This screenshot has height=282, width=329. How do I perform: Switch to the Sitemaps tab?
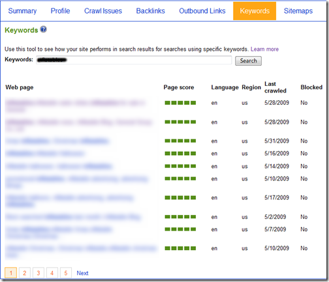click(298, 11)
